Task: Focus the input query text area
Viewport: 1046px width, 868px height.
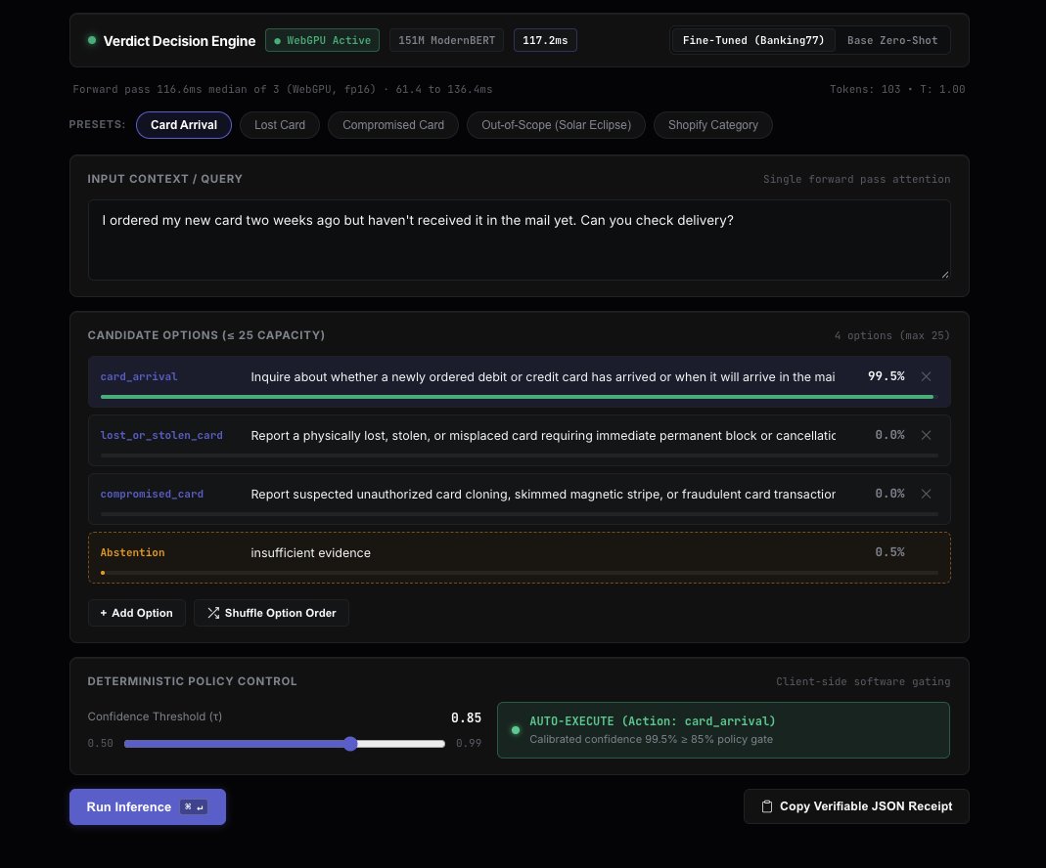Action: [x=519, y=239]
